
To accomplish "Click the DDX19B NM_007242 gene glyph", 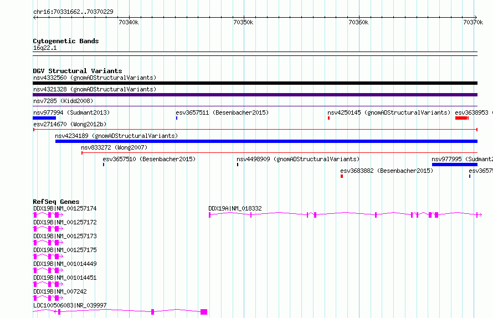I will click(x=48, y=298).
